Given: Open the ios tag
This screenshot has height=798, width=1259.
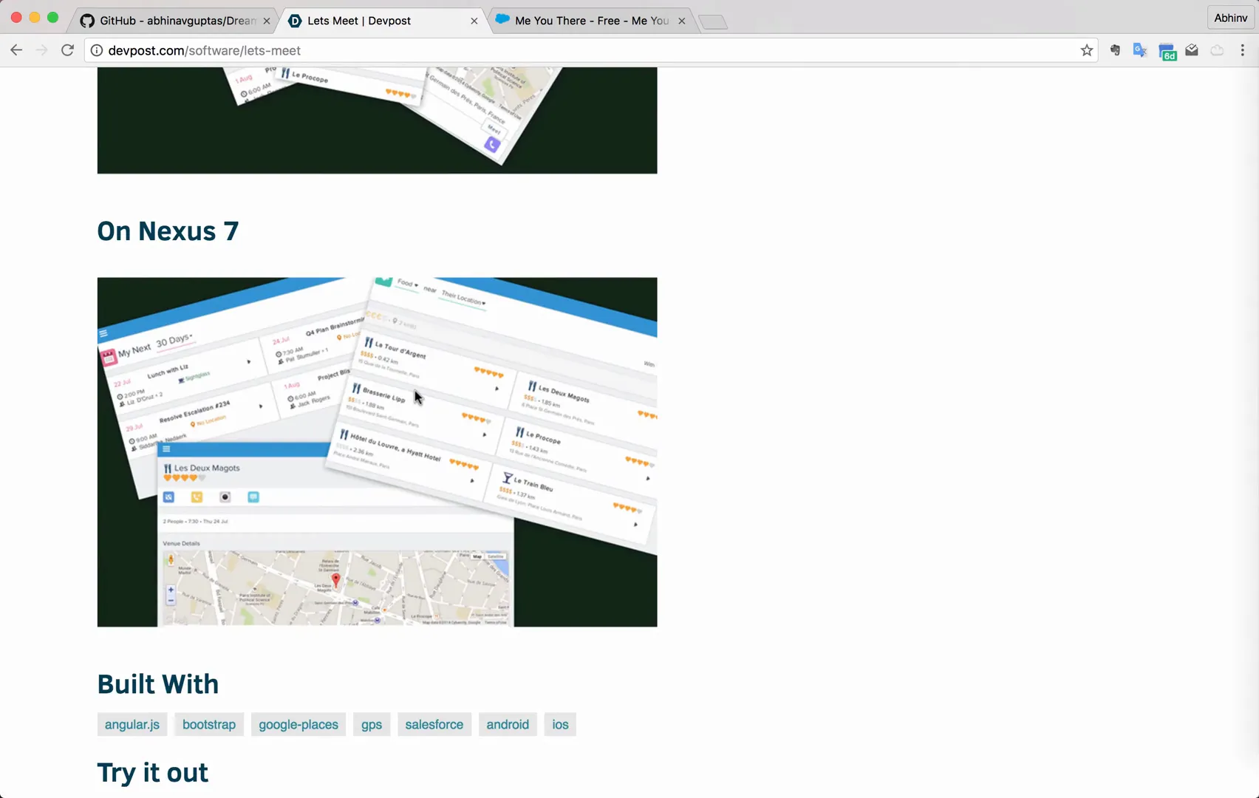Looking at the screenshot, I should coord(561,725).
